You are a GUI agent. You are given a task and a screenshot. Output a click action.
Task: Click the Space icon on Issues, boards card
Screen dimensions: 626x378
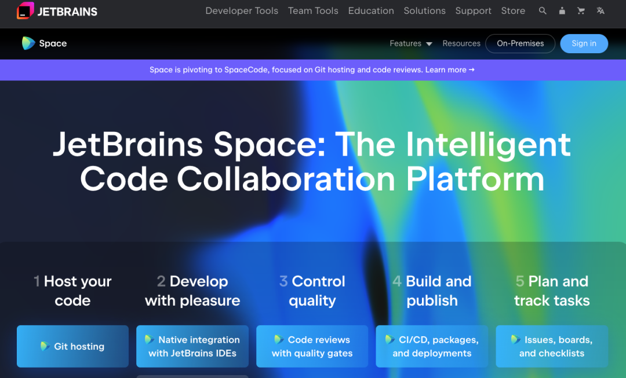(x=515, y=339)
